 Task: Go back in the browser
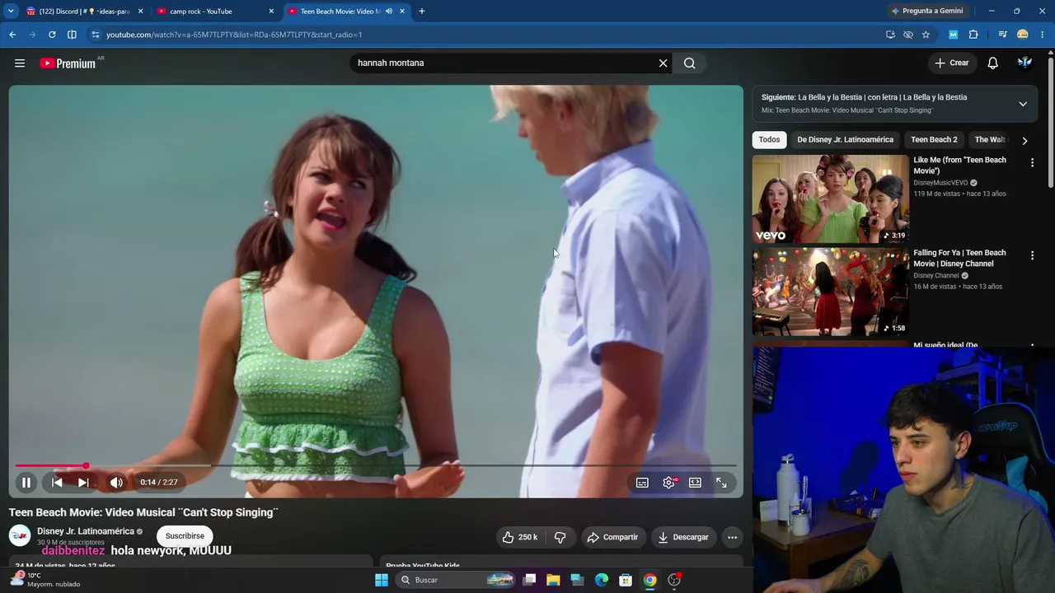[12, 35]
